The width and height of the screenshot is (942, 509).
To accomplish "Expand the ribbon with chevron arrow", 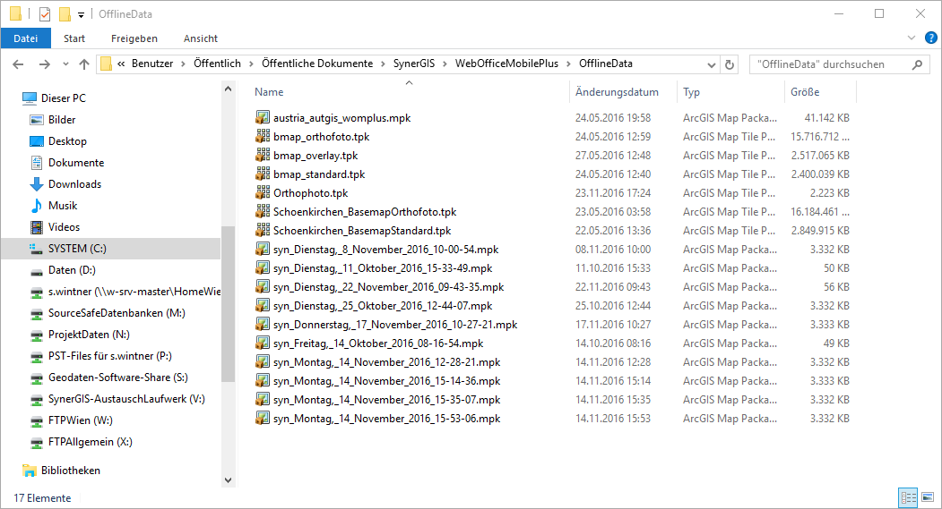I will click(911, 38).
